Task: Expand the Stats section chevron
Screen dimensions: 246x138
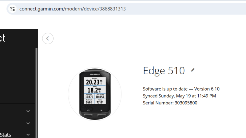Action: pos(28,135)
